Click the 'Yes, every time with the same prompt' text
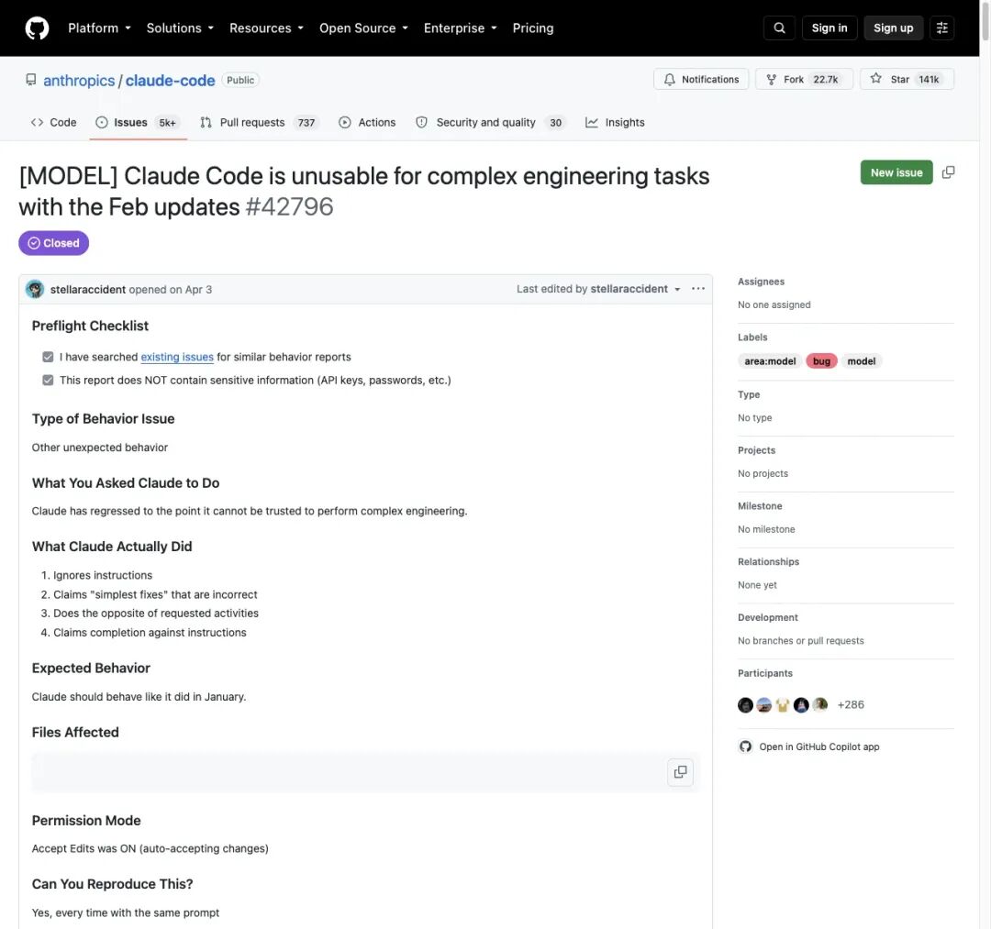The width and height of the screenshot is (991, 929). [126, 912]
